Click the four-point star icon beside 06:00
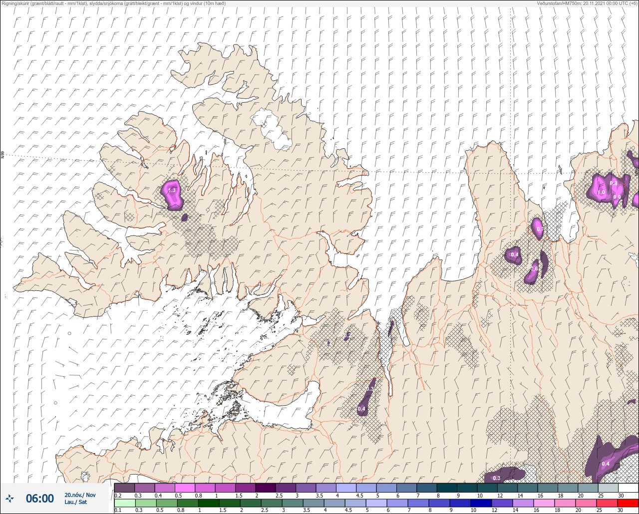Screen dimensions: 639x514 (x=10, y=498)
